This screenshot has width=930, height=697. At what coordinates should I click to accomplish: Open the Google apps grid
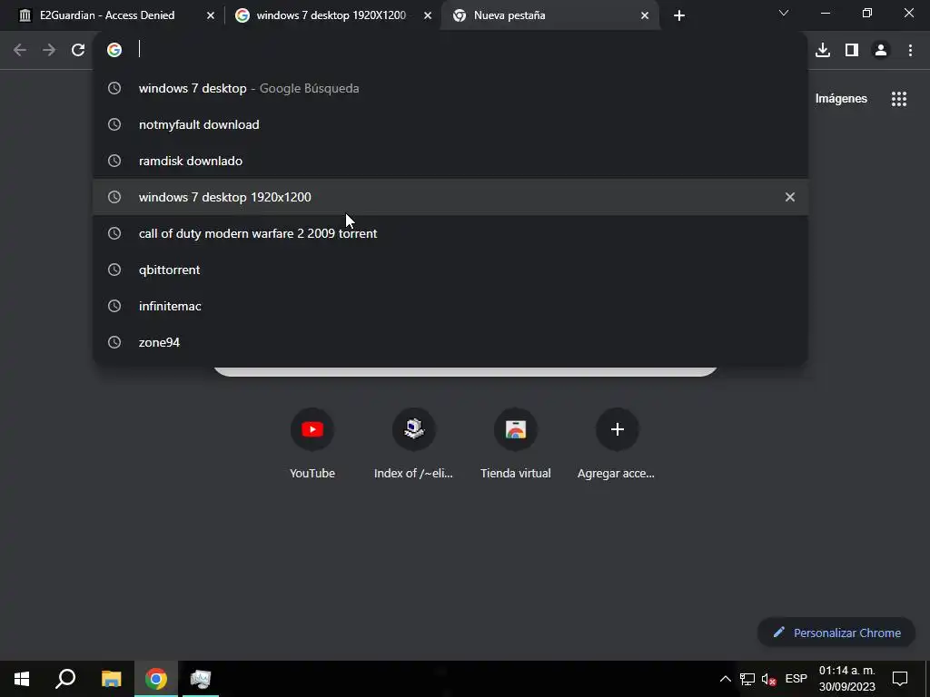coord(899,99)
